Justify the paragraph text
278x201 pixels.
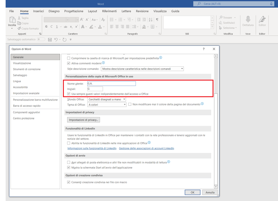click(x=128, y=27)
